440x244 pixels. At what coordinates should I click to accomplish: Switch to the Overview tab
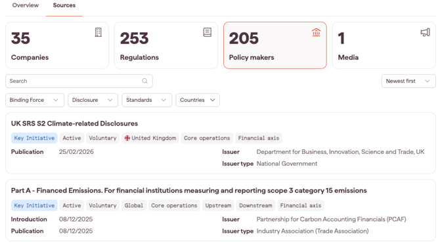[x=26, y=5]
